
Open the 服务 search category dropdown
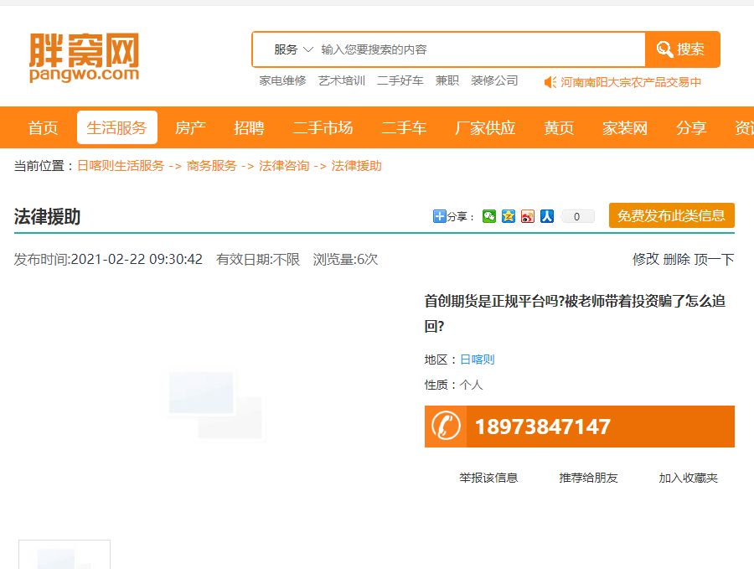pyautogui.click(x=293, y=49)
